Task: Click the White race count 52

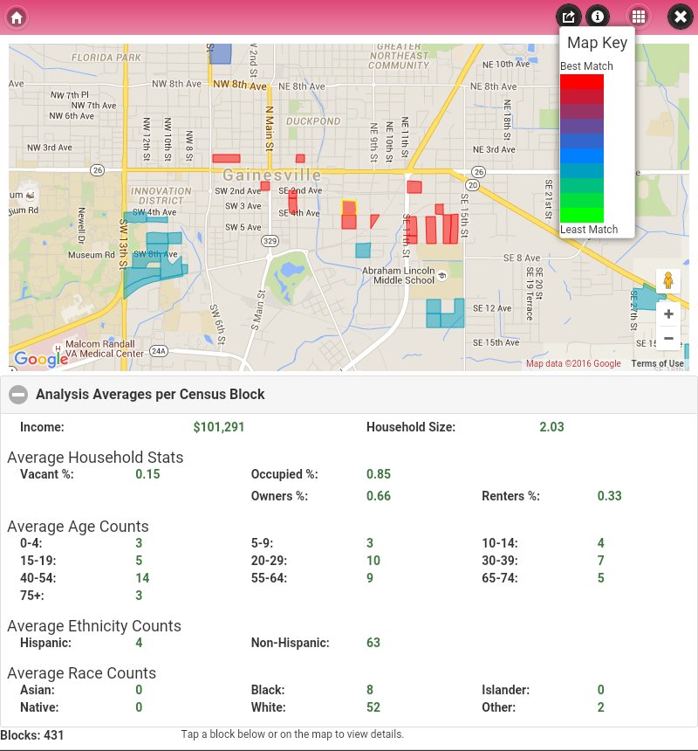Action: 373,707
